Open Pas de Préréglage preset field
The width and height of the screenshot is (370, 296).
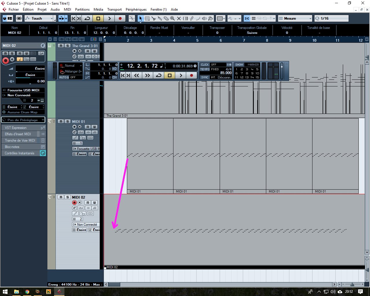tap(23, 120)
